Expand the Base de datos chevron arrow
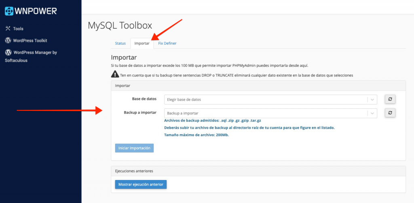This screenshot has height=203, width=414. (x=372, y=99)
